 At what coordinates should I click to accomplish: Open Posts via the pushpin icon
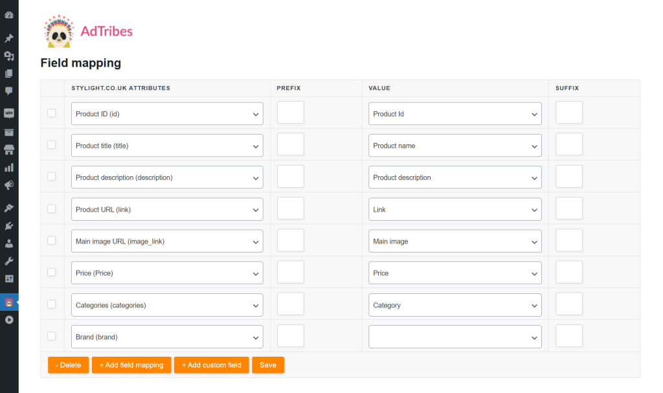9,38
